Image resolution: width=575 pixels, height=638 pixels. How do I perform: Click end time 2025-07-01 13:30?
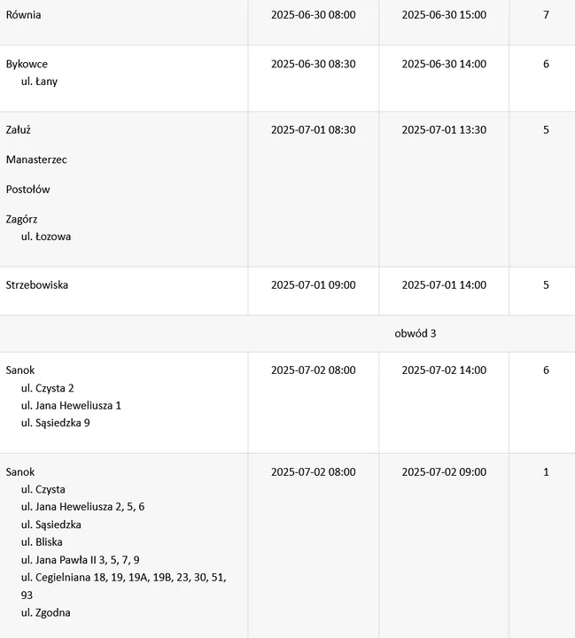(444, 129)
